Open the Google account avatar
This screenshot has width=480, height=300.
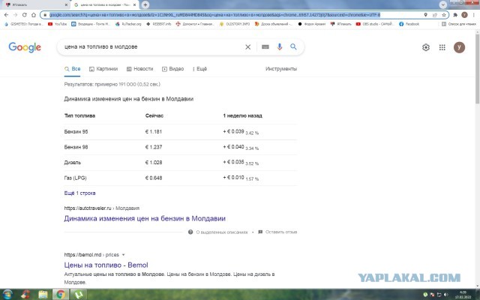pos(459,47)
